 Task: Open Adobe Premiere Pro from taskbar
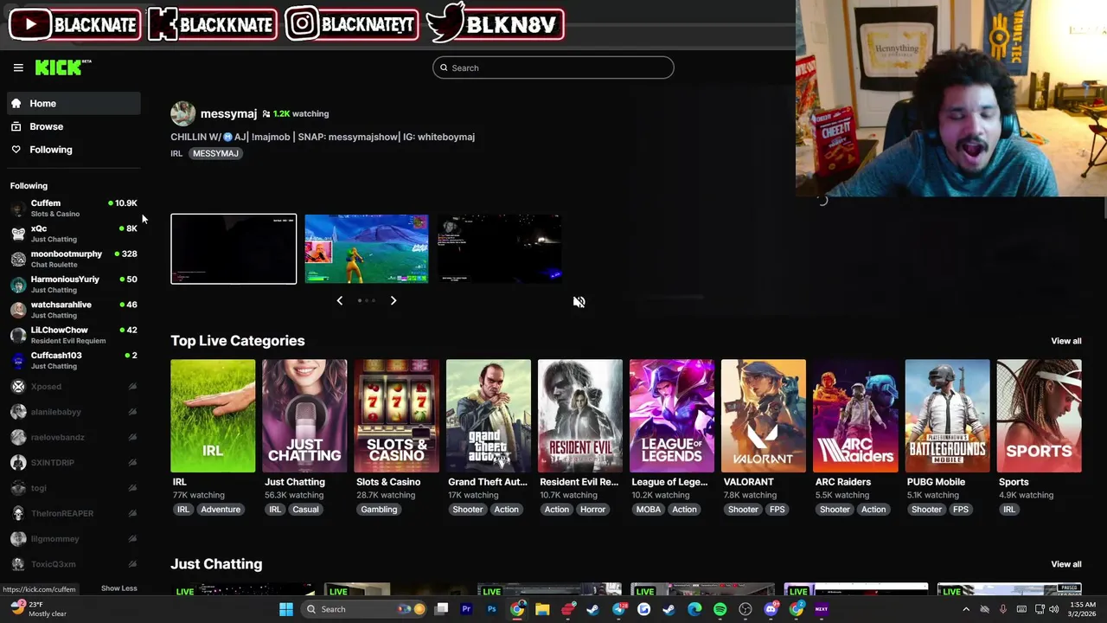466,609
